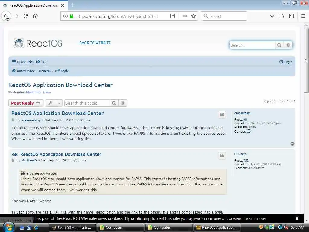This screenshot has height=232, width=309.
Task: Open topic advanced search gear button
Action: (123, 103)
